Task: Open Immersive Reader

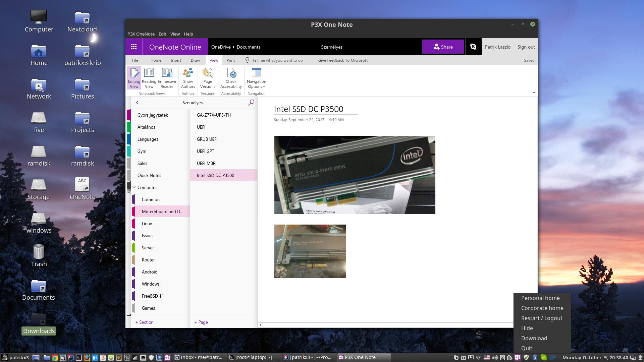Action: pyautogui.click(x=167, y=78)
